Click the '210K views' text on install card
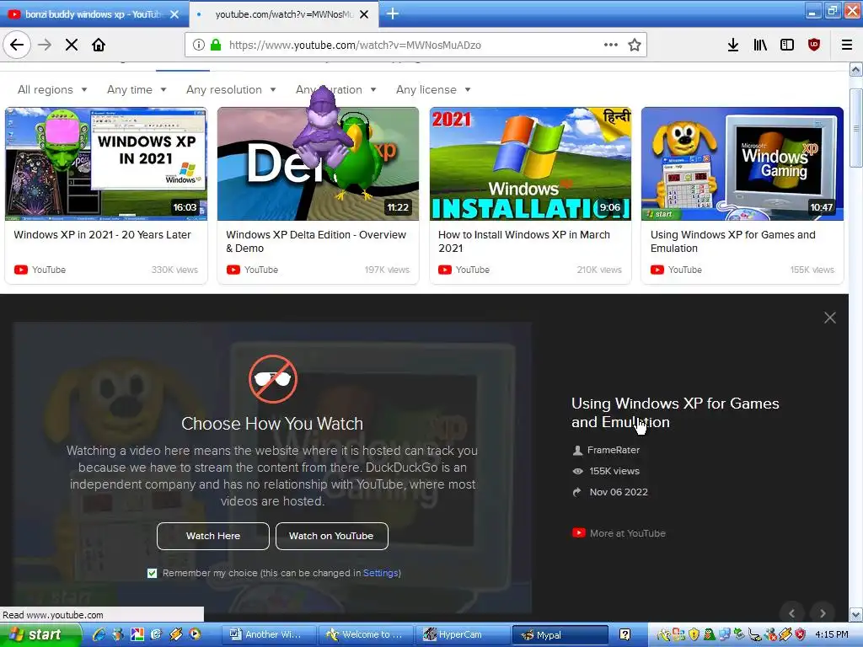The height and width of the screenshot is (647, 863). (599, 270)
